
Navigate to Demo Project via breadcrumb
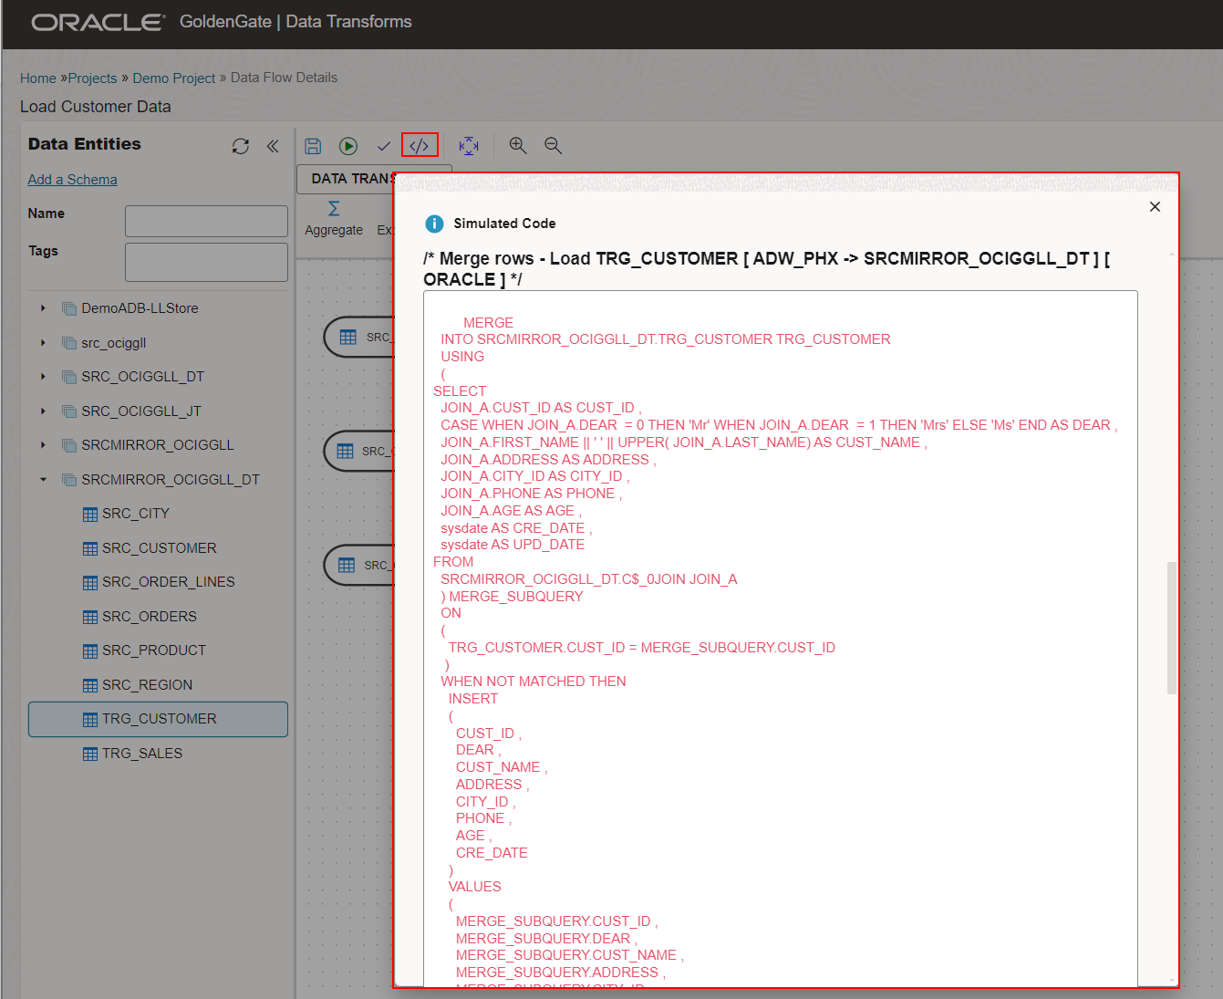pos(174,78)
